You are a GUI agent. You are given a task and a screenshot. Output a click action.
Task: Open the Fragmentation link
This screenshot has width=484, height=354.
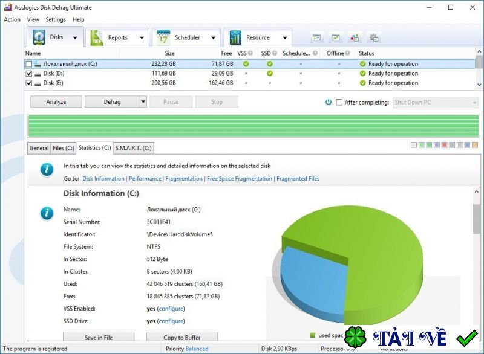pos(184,179)
